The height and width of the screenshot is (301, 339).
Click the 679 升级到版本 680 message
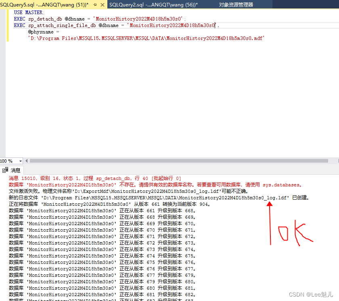click(x=102, y=282)
